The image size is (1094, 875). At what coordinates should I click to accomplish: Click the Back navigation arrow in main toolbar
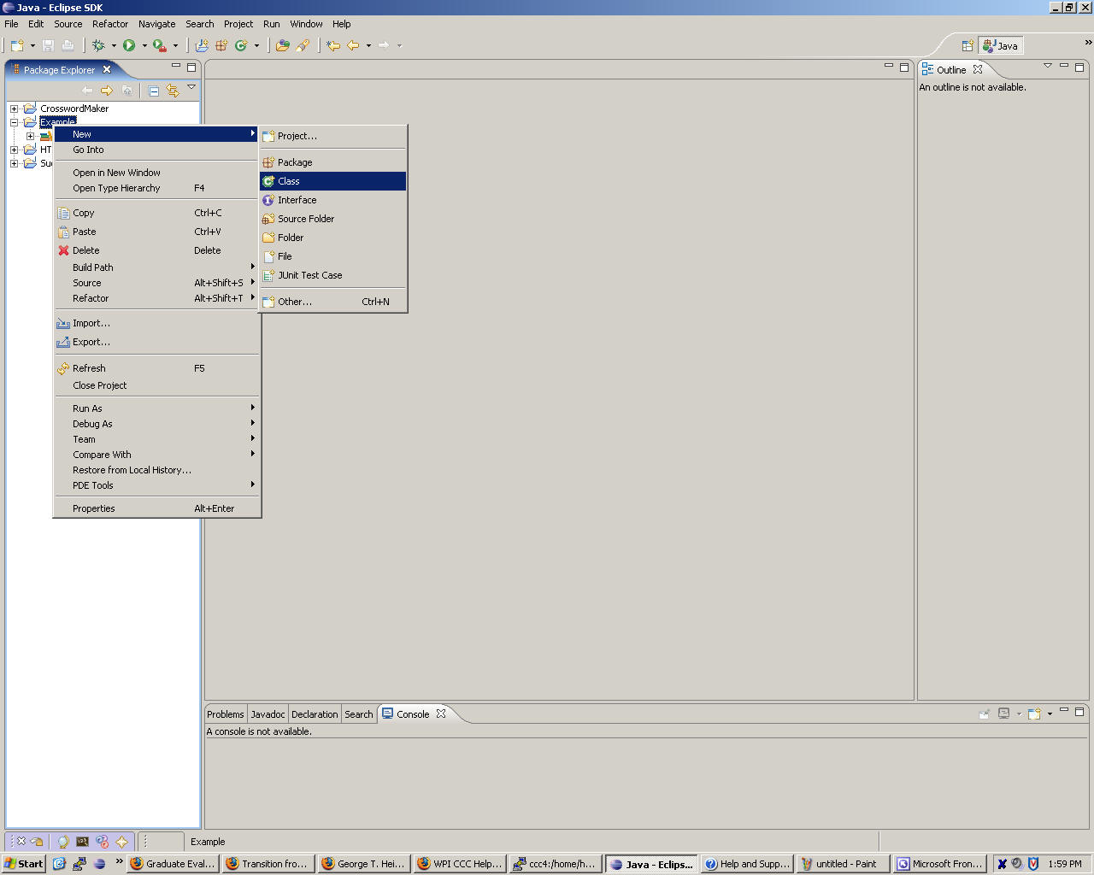(353, 45)
